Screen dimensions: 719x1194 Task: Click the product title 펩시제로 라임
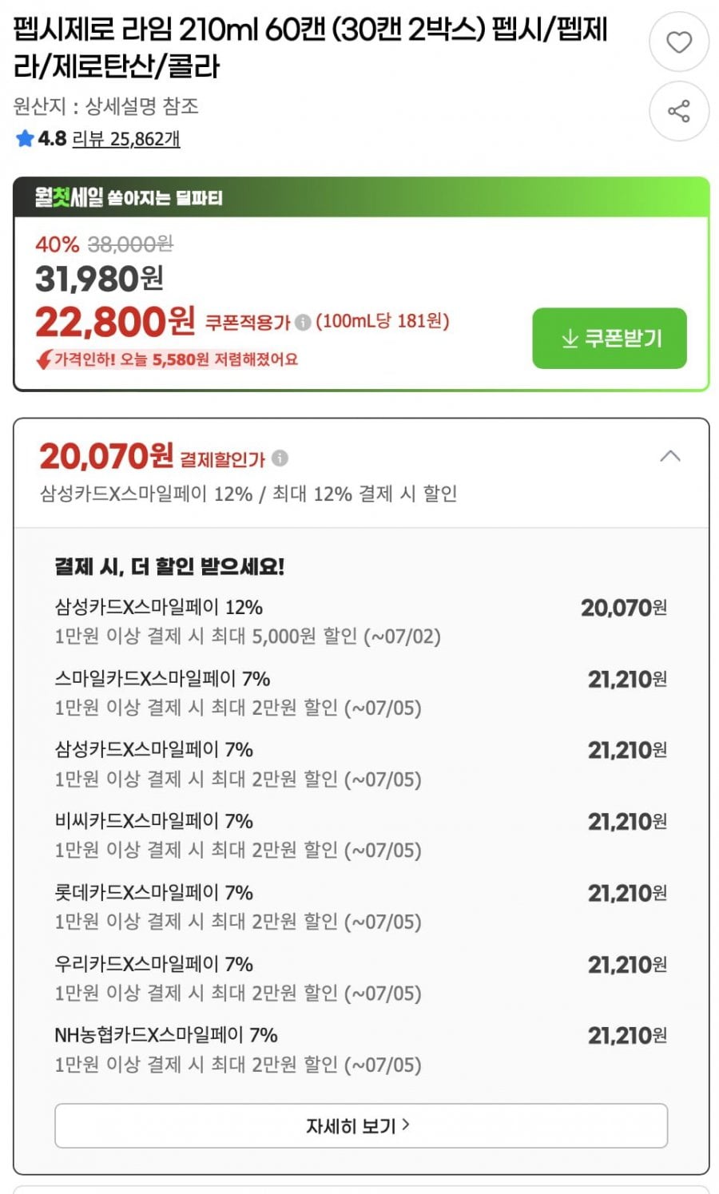310,48
